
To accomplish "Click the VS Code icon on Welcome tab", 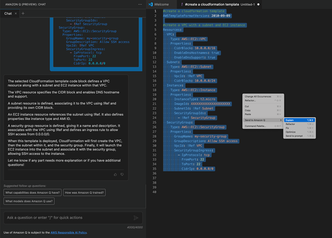I will point(151,4).
